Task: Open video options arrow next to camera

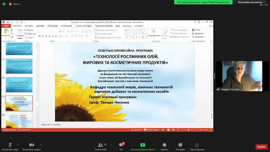Action: click(41, 145)
